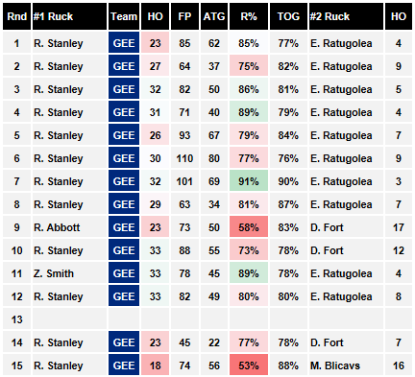
Task: Click the ATG column header
Action: [x=214, y=16]
